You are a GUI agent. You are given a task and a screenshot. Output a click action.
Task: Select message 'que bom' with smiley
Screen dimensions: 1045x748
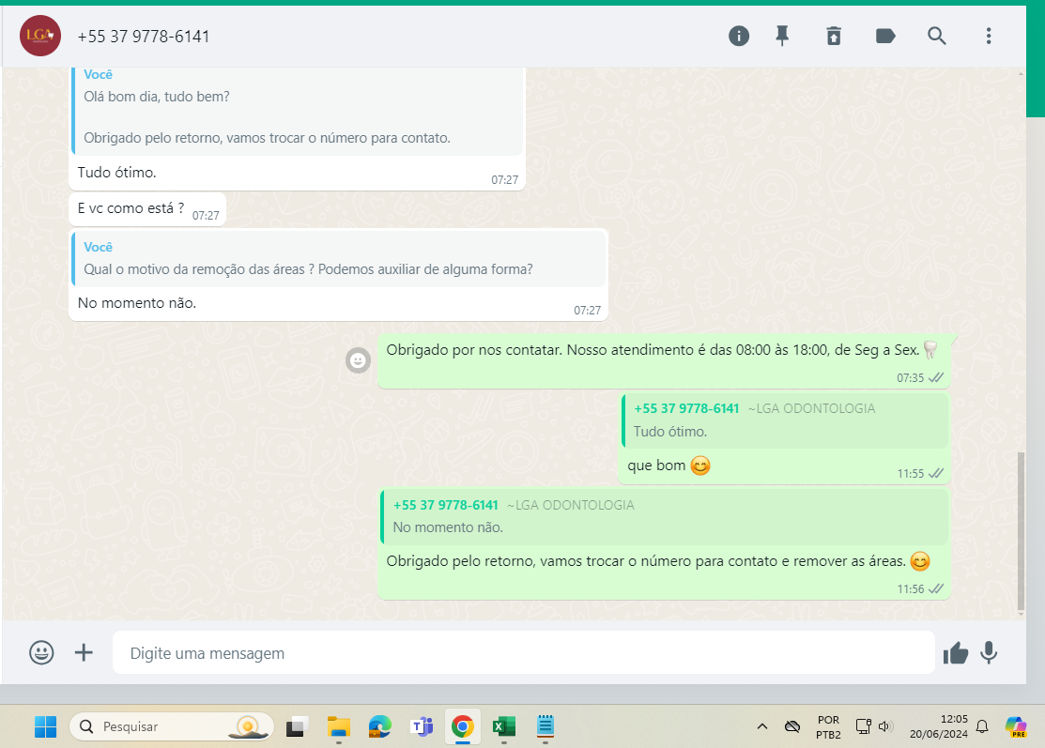[784, 466]
